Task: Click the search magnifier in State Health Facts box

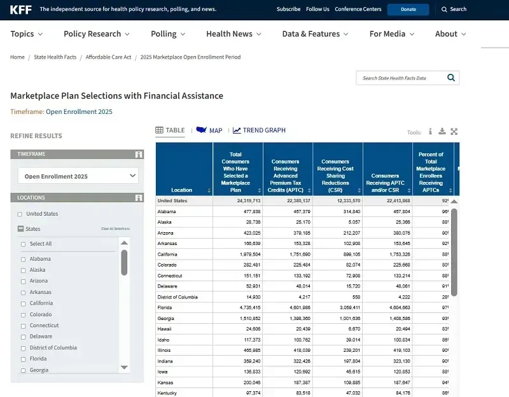Action: (451, 78)
